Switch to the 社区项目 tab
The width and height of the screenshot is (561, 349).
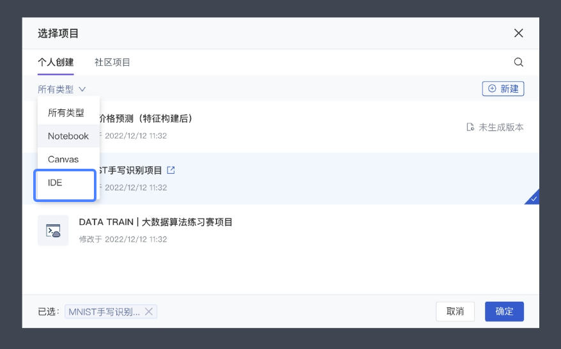[112, 62]
